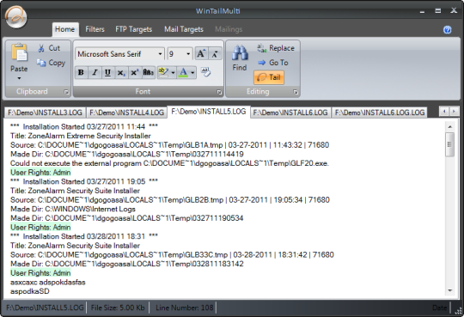
Task: Click Line Number 108 status entry
Action: pyautogui.click(x=185, y=308)
